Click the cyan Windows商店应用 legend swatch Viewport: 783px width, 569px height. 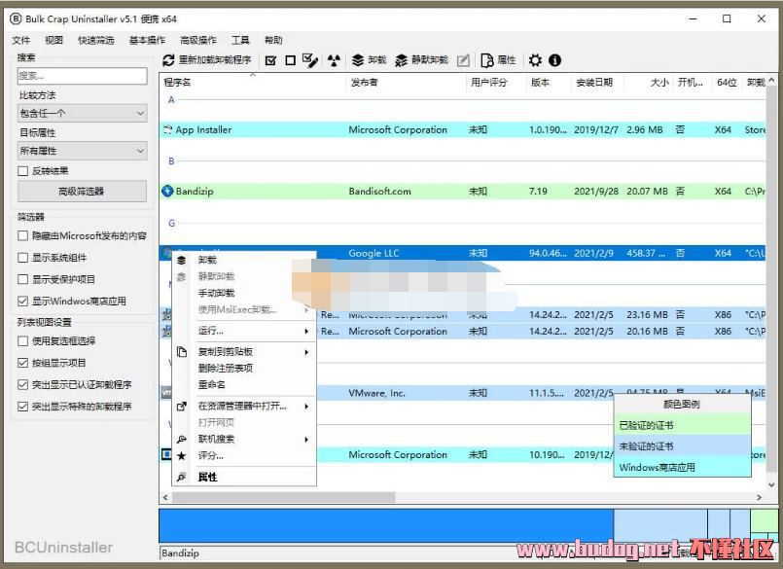tap(682, 468)
